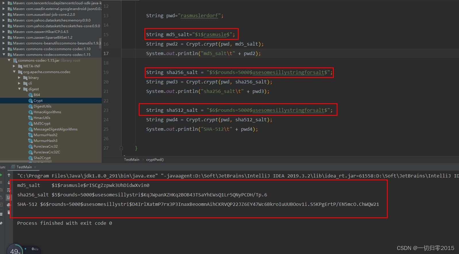Click the Down the Stack Trace arrow
The image size is (459, 254).
(9, 183)
